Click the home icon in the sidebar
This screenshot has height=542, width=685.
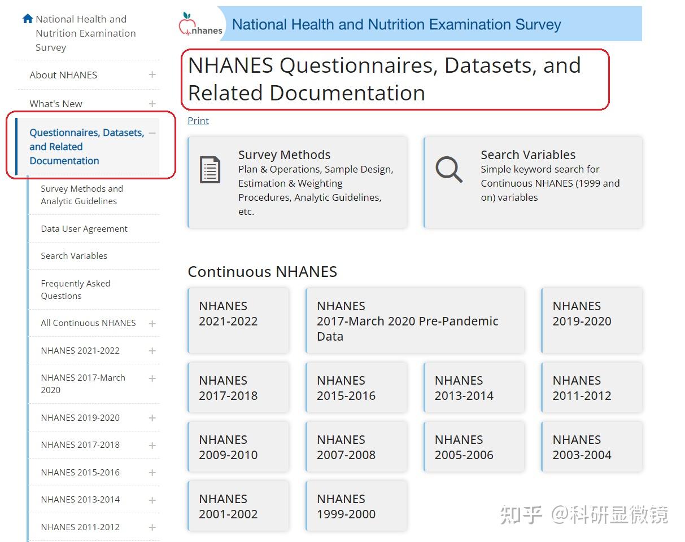[27, 17]
